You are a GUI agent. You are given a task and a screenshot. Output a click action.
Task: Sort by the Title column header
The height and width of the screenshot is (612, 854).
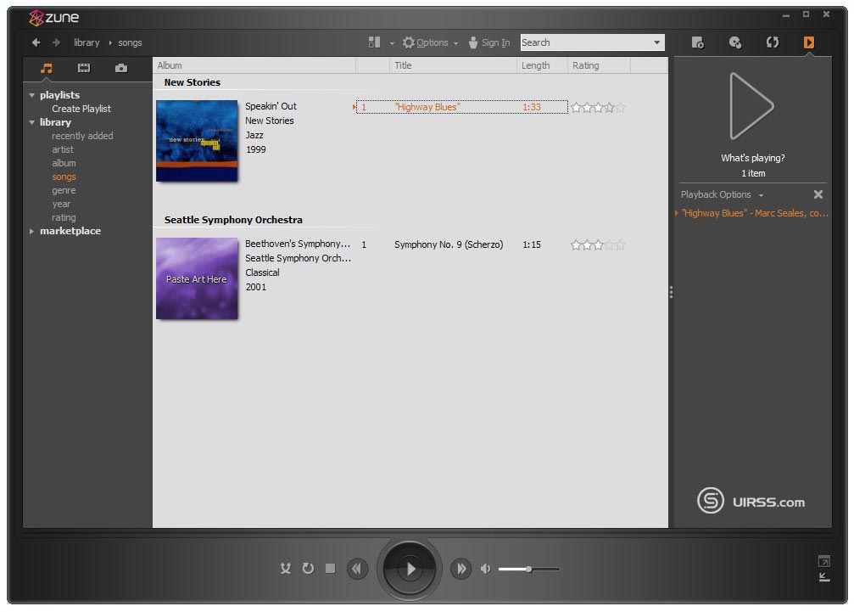pos(453,65)
